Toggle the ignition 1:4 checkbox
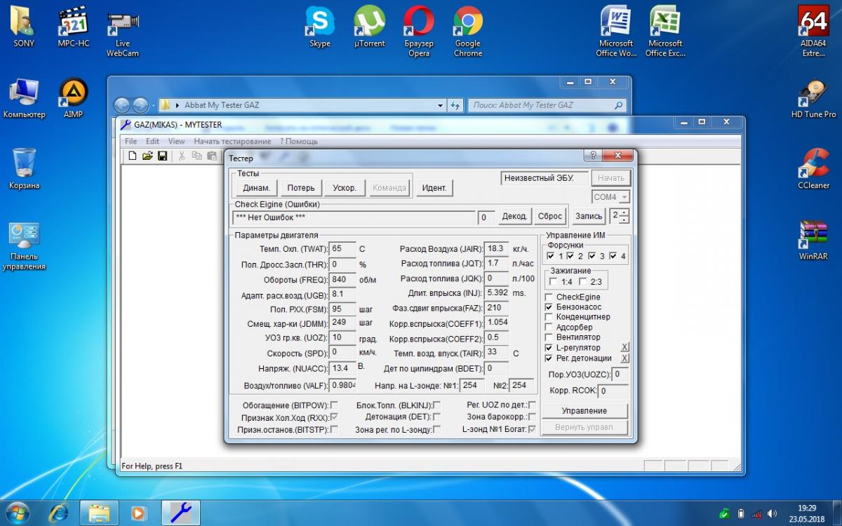842x526 pixels. click(554, 282)
